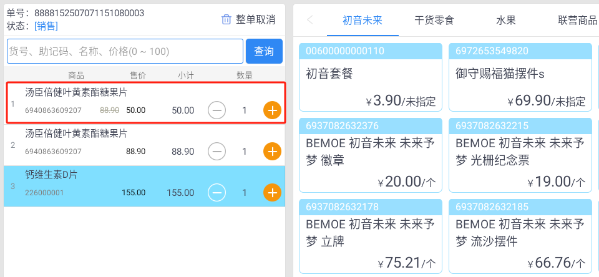
Task: Click the trash icon beside 整单取消
Action: click(x=226, y=19)
